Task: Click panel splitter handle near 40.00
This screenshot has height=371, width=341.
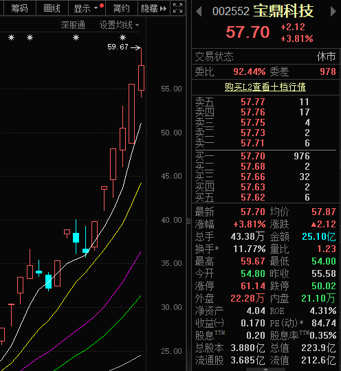Action: [x=189, y=221]
